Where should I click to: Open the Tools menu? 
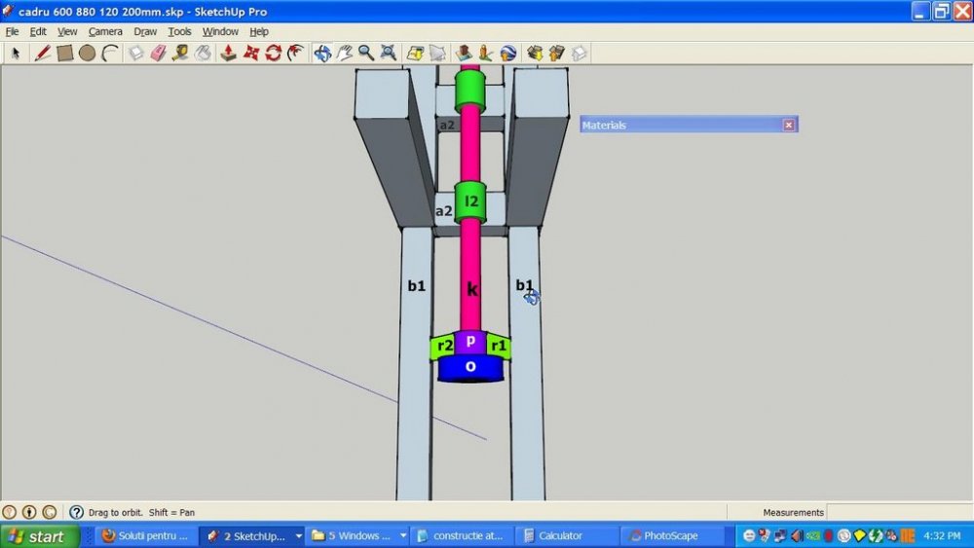coord(179,32)
